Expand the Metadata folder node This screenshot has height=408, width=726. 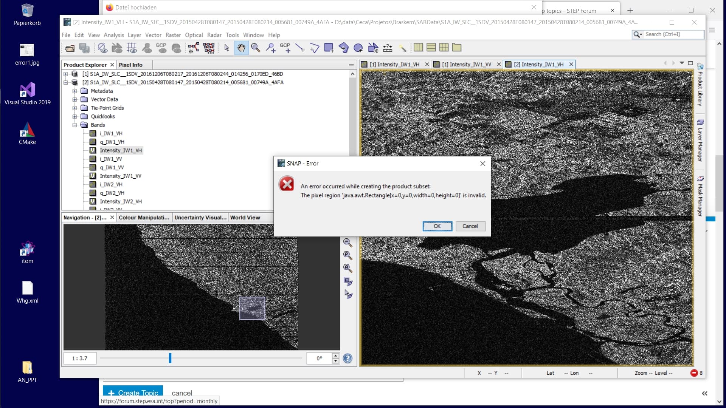point(75,91)
